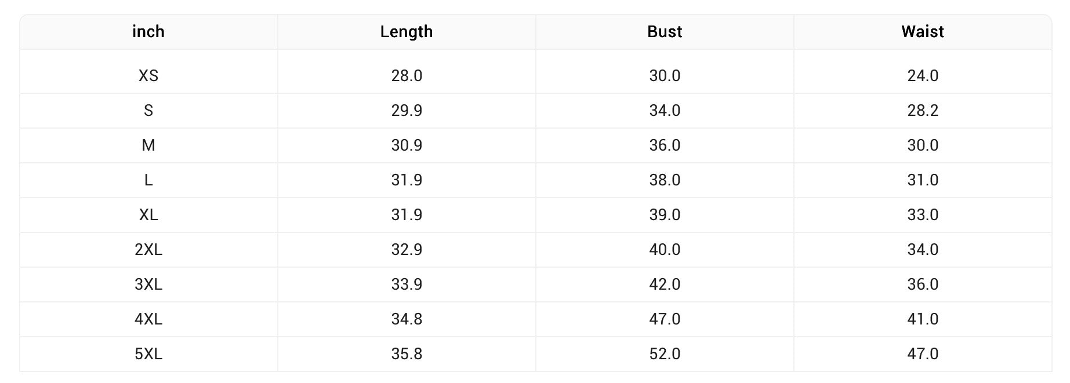Click the Bust column header

coord(665,32)
